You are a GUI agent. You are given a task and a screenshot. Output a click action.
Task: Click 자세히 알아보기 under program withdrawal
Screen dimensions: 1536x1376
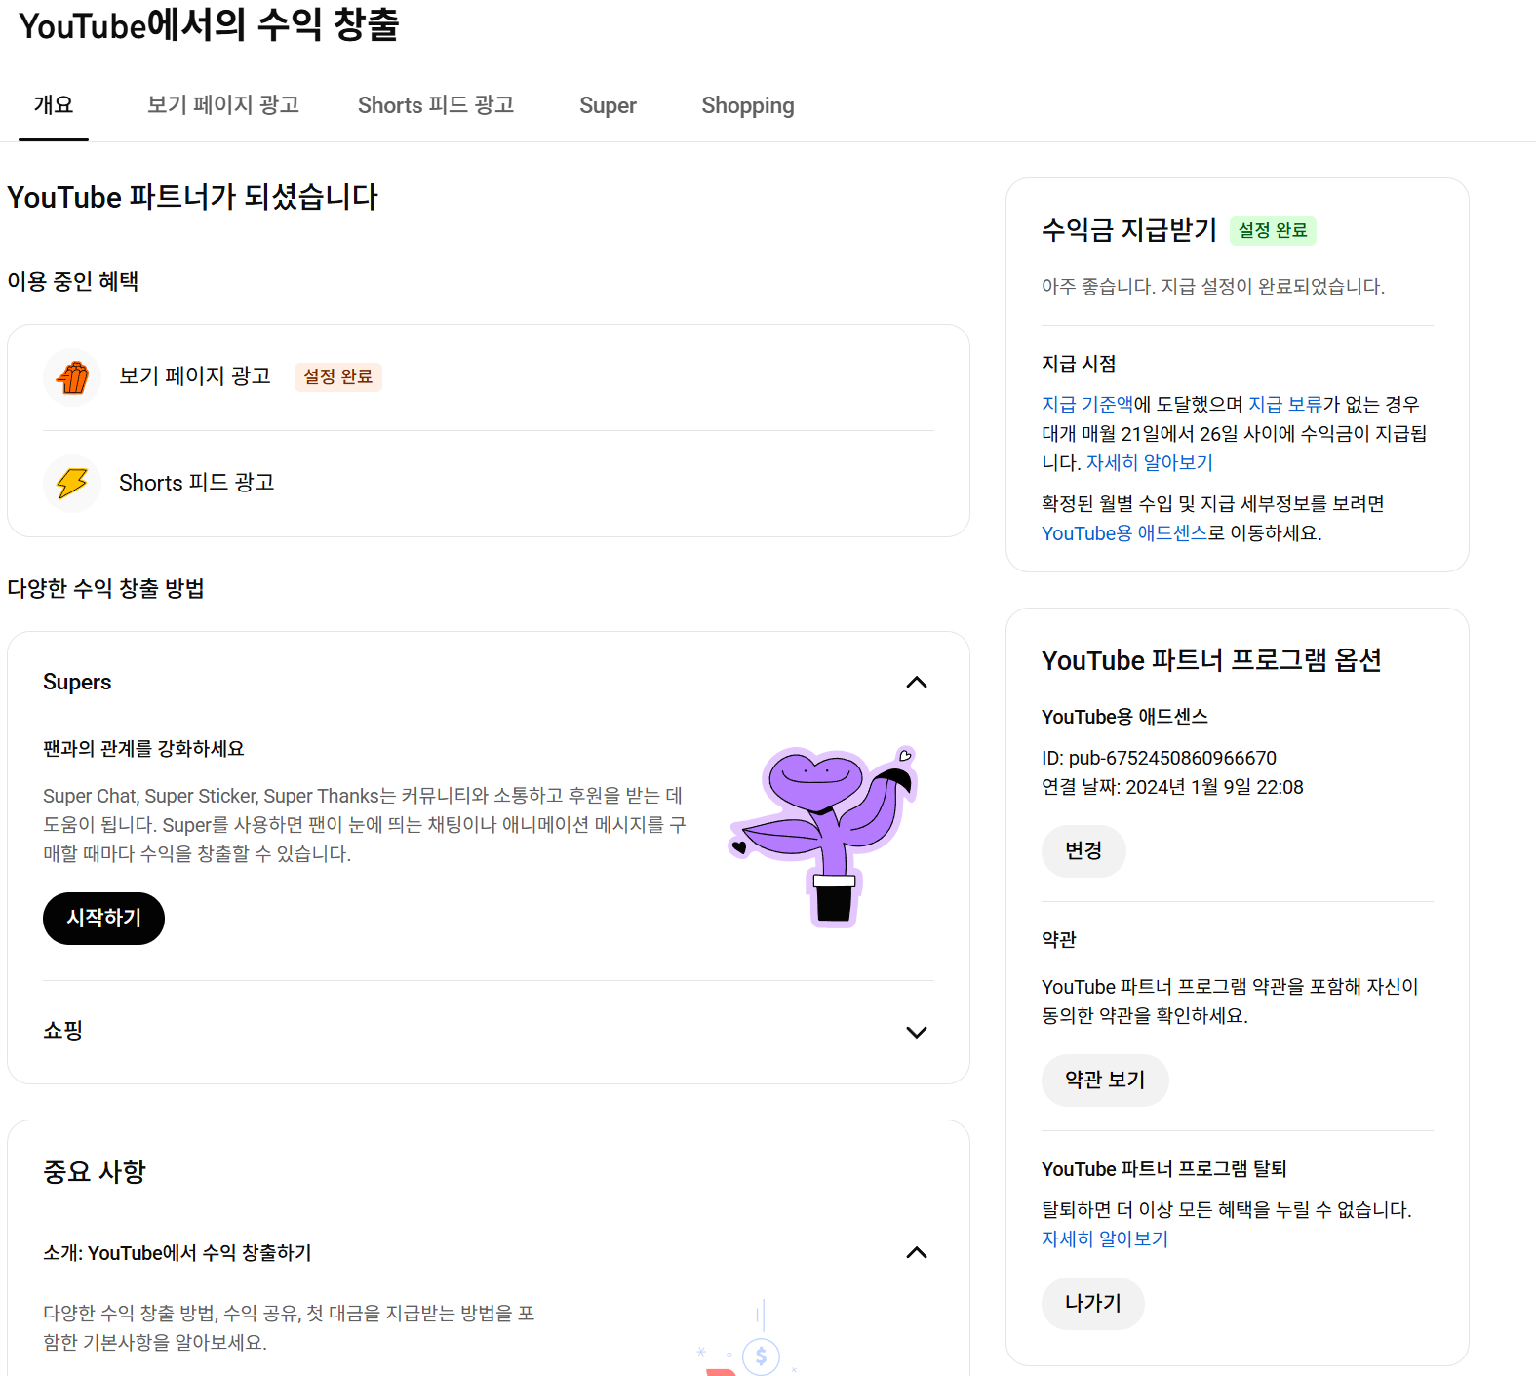(1104, 1239)
